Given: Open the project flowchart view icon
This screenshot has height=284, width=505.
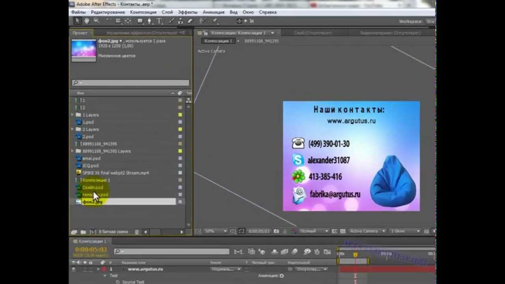Looking at the screenshot, I should pyautogui.click(x=189, y=100).
